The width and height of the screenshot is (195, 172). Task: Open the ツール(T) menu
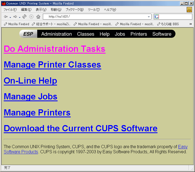tap(94, 10)
